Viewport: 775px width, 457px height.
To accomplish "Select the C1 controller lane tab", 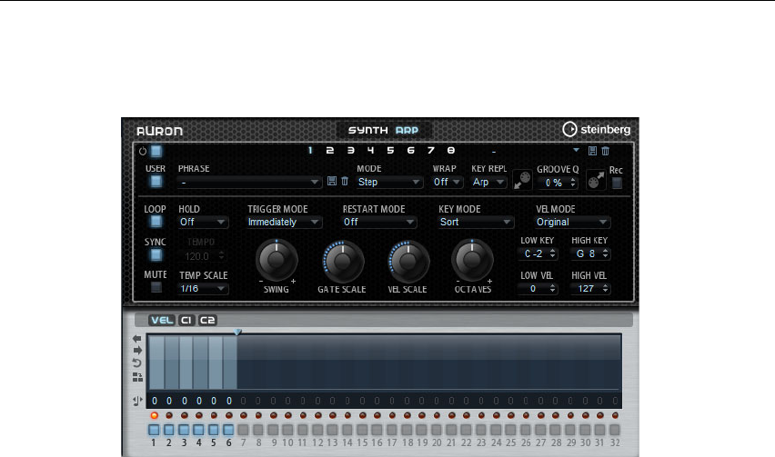I will (186, 321).
